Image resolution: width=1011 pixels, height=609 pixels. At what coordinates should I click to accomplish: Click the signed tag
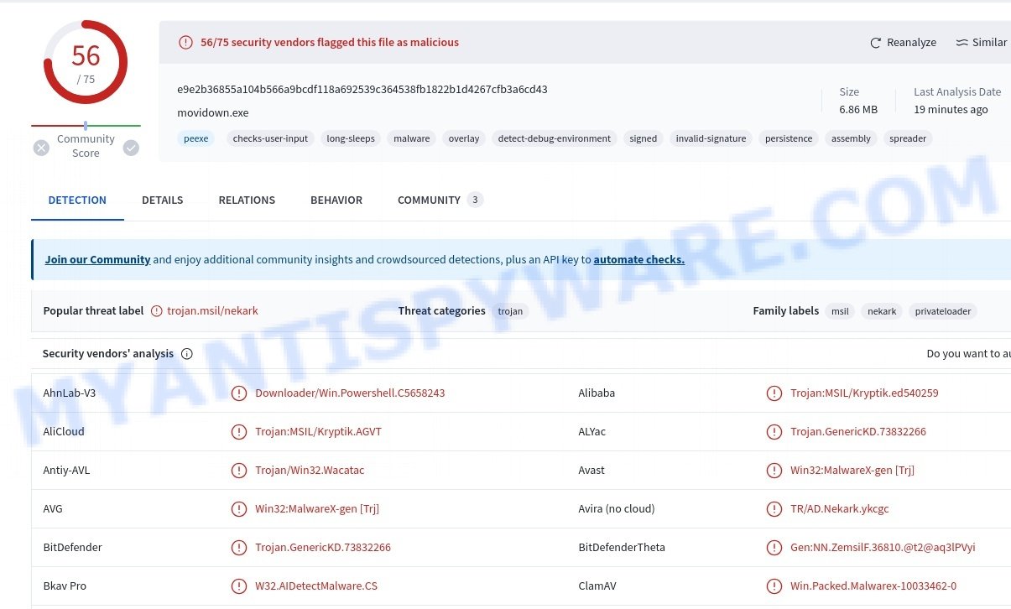click(644, 138)
